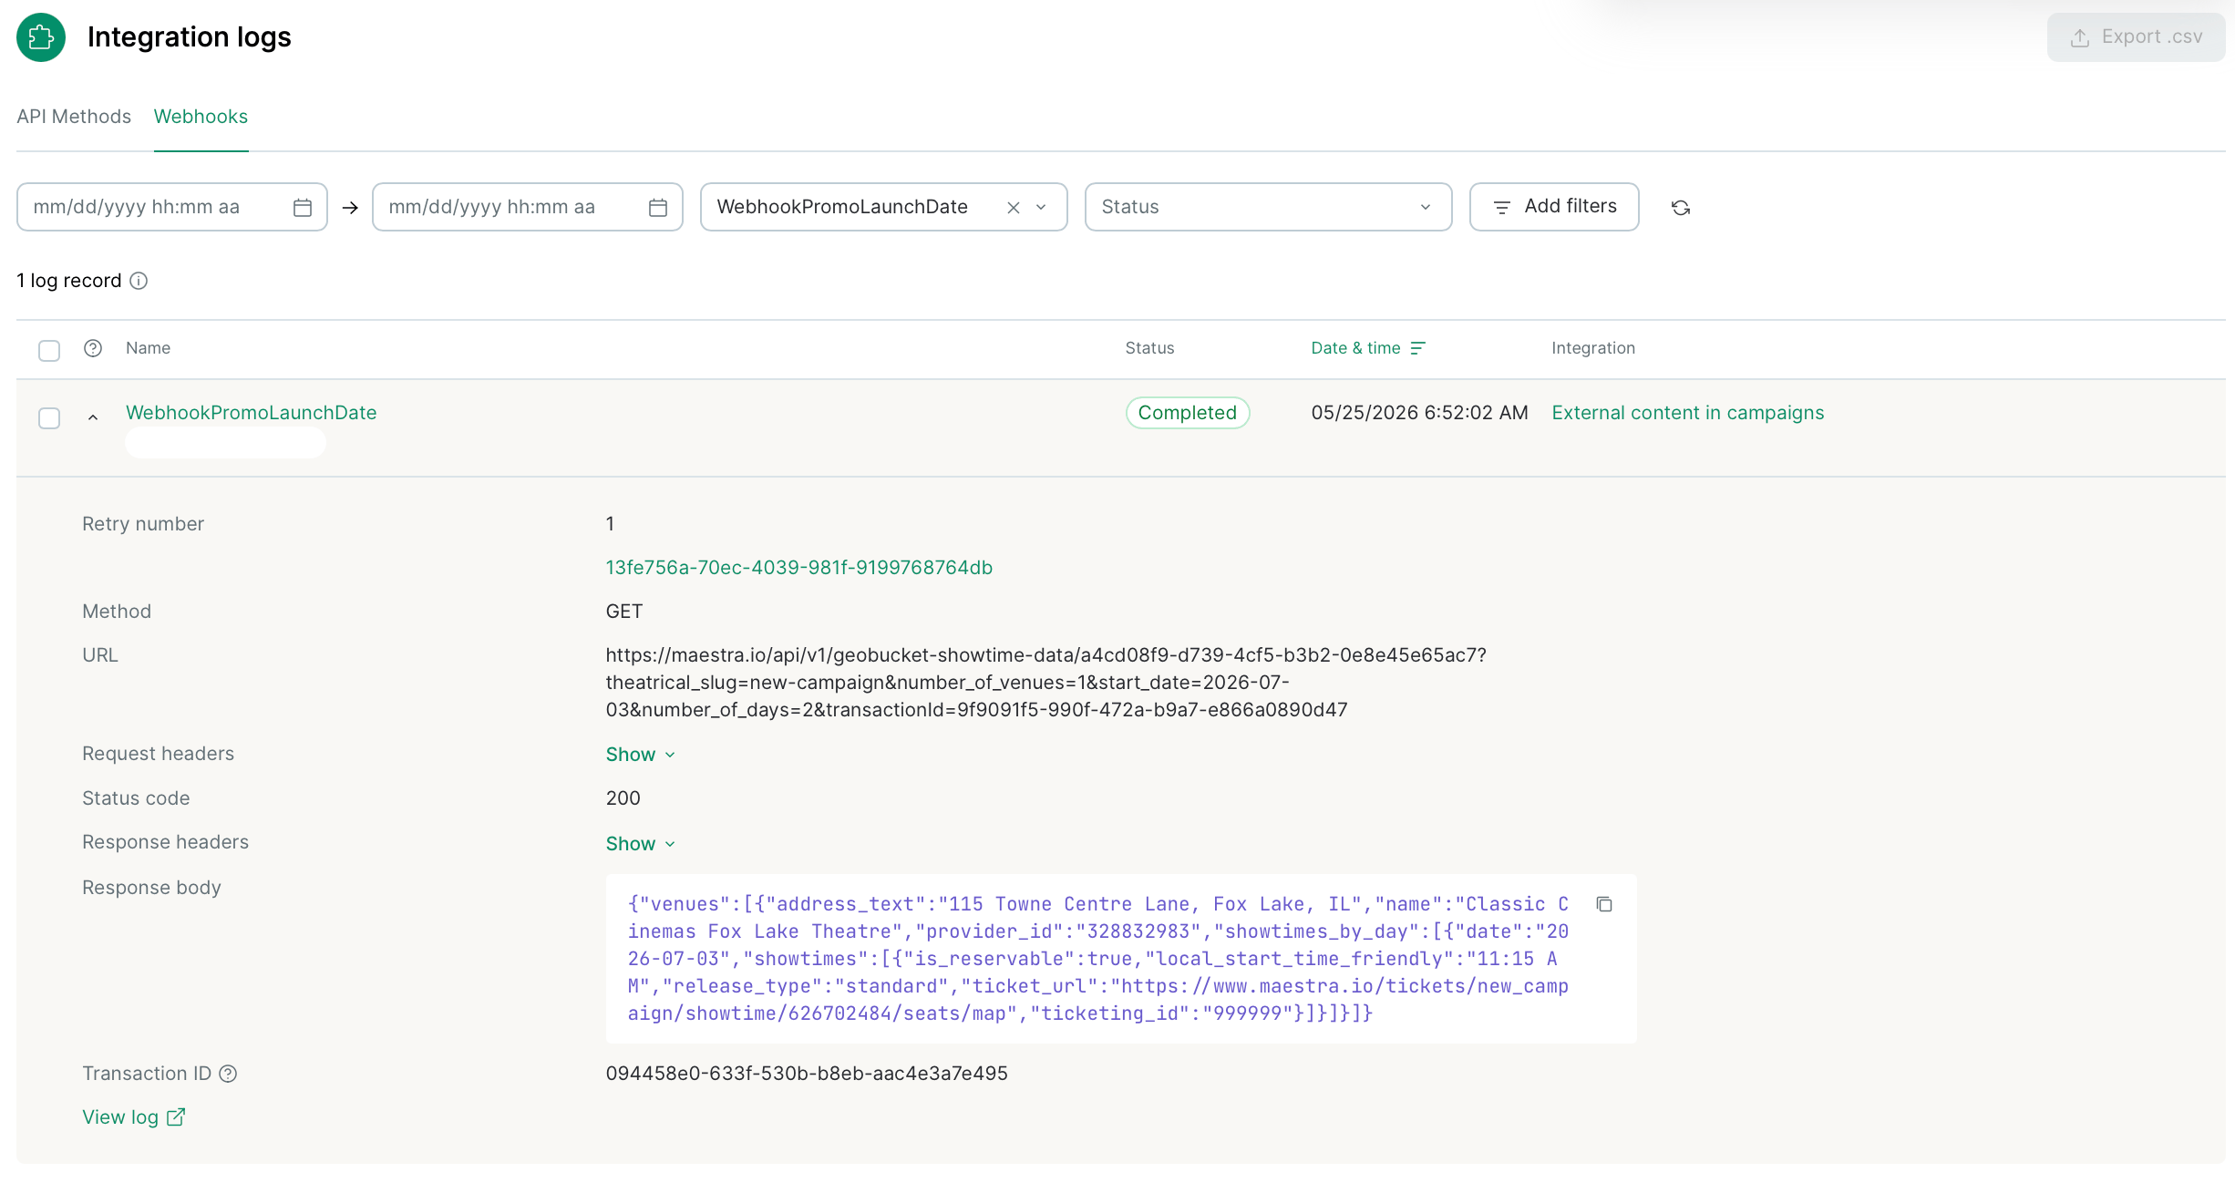Click the green Integration logs puzzle icon
Viewport: 2235px width, 1183px height.
[x=41, y=37]
